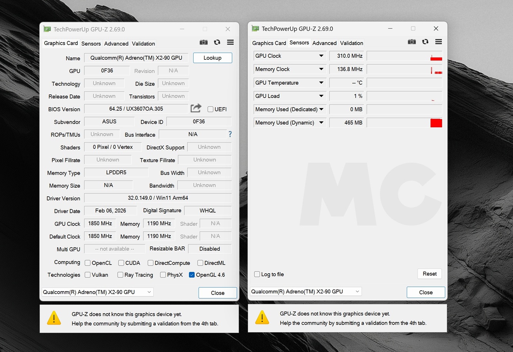513x352 pixels.
Task: Open Validation tab in the Sensors window
Action: coord(351,43)
